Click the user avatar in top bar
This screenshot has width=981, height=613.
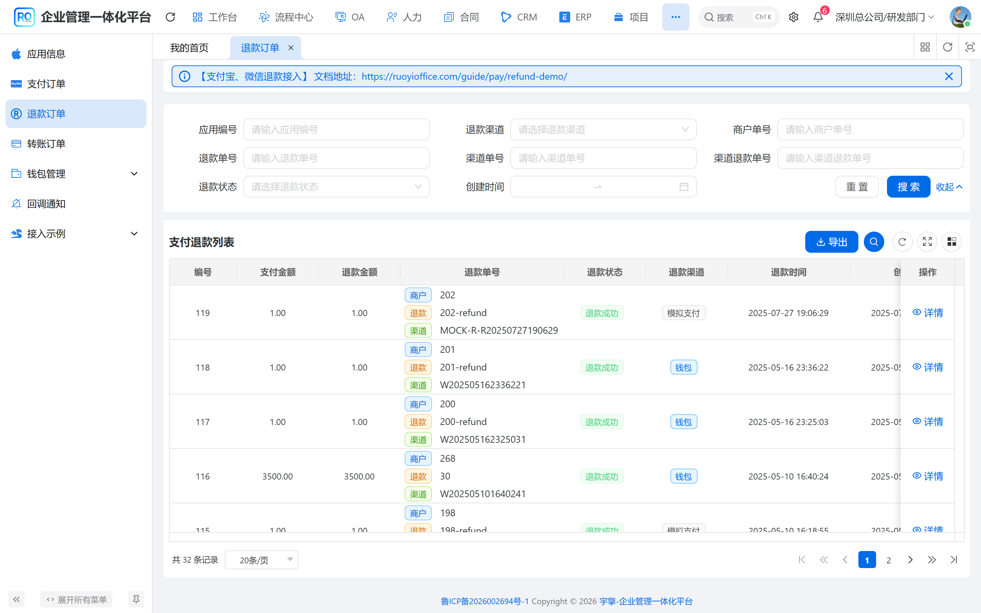[x=960, y=17]
